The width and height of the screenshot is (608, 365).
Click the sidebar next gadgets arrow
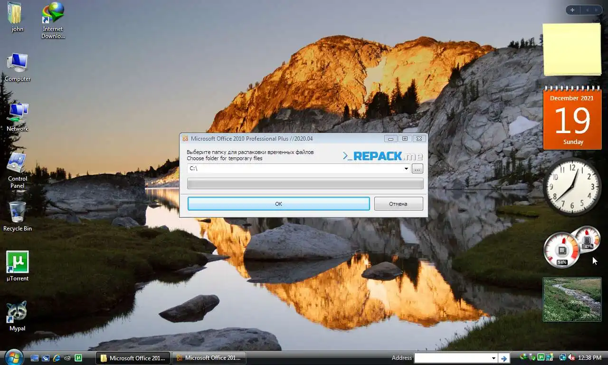click(x=597, y=10)
